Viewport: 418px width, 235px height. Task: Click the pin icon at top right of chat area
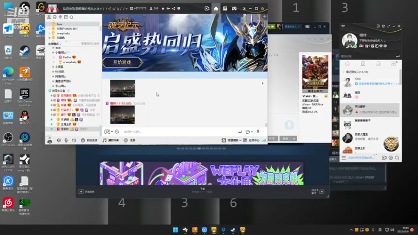(x=263, y=84)
